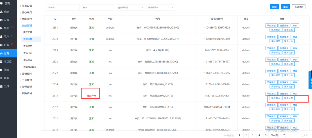Open the 系统 system icon in sidebar
This screenshot has width=312, height=138.
[1, 12]
